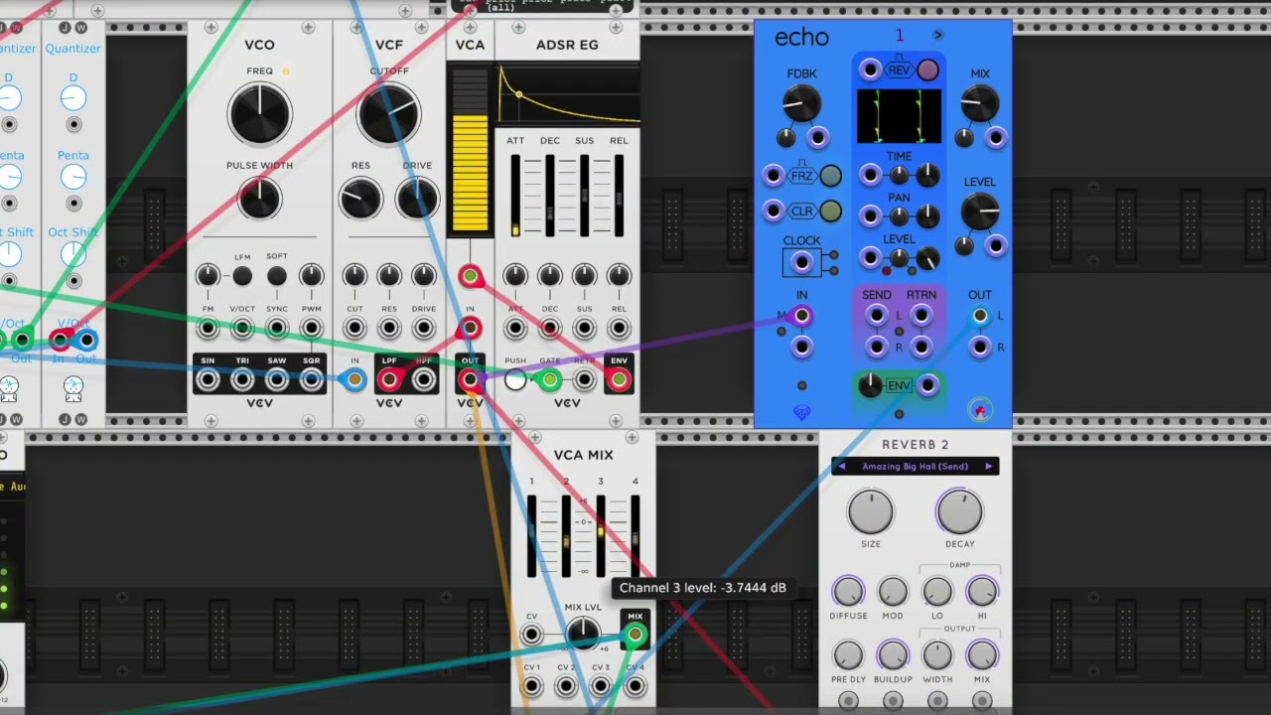Click the VCO TRI output jack
This screenshot has width=1271, height=715.
coord(242,379)
